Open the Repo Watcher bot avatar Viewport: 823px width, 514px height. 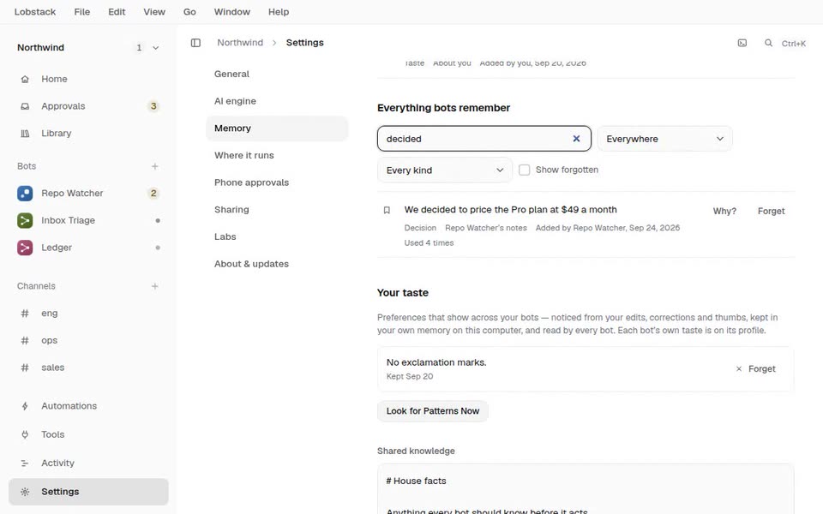[x=25, y=194]
